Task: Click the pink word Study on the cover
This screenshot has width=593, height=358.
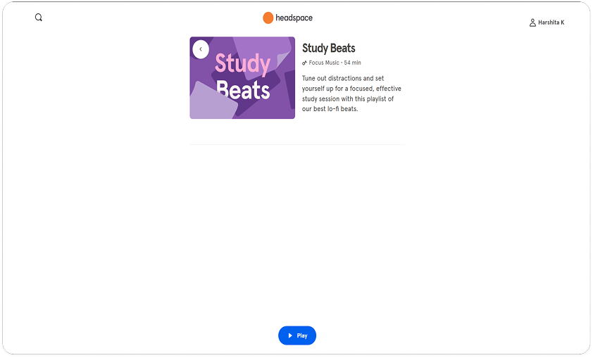Action: 242,64
